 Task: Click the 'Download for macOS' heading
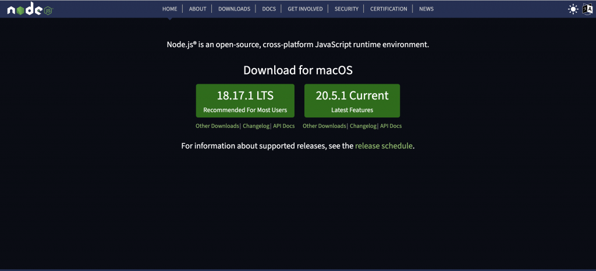click(298, 70)
